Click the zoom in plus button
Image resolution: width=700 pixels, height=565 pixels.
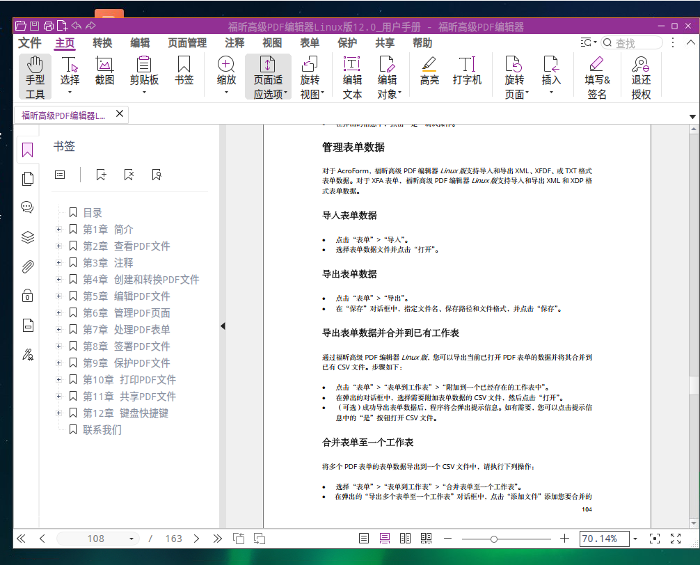point(565,539)
